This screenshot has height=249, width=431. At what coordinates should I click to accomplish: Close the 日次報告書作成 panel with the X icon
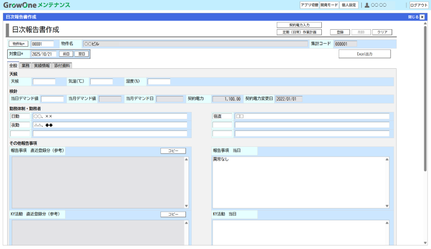pos(422,17)
